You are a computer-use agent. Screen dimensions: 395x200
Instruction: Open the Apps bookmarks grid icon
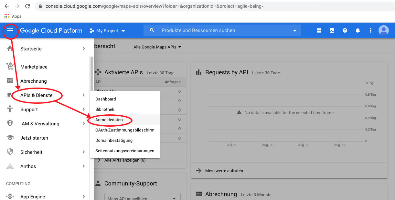click(6, 16)
